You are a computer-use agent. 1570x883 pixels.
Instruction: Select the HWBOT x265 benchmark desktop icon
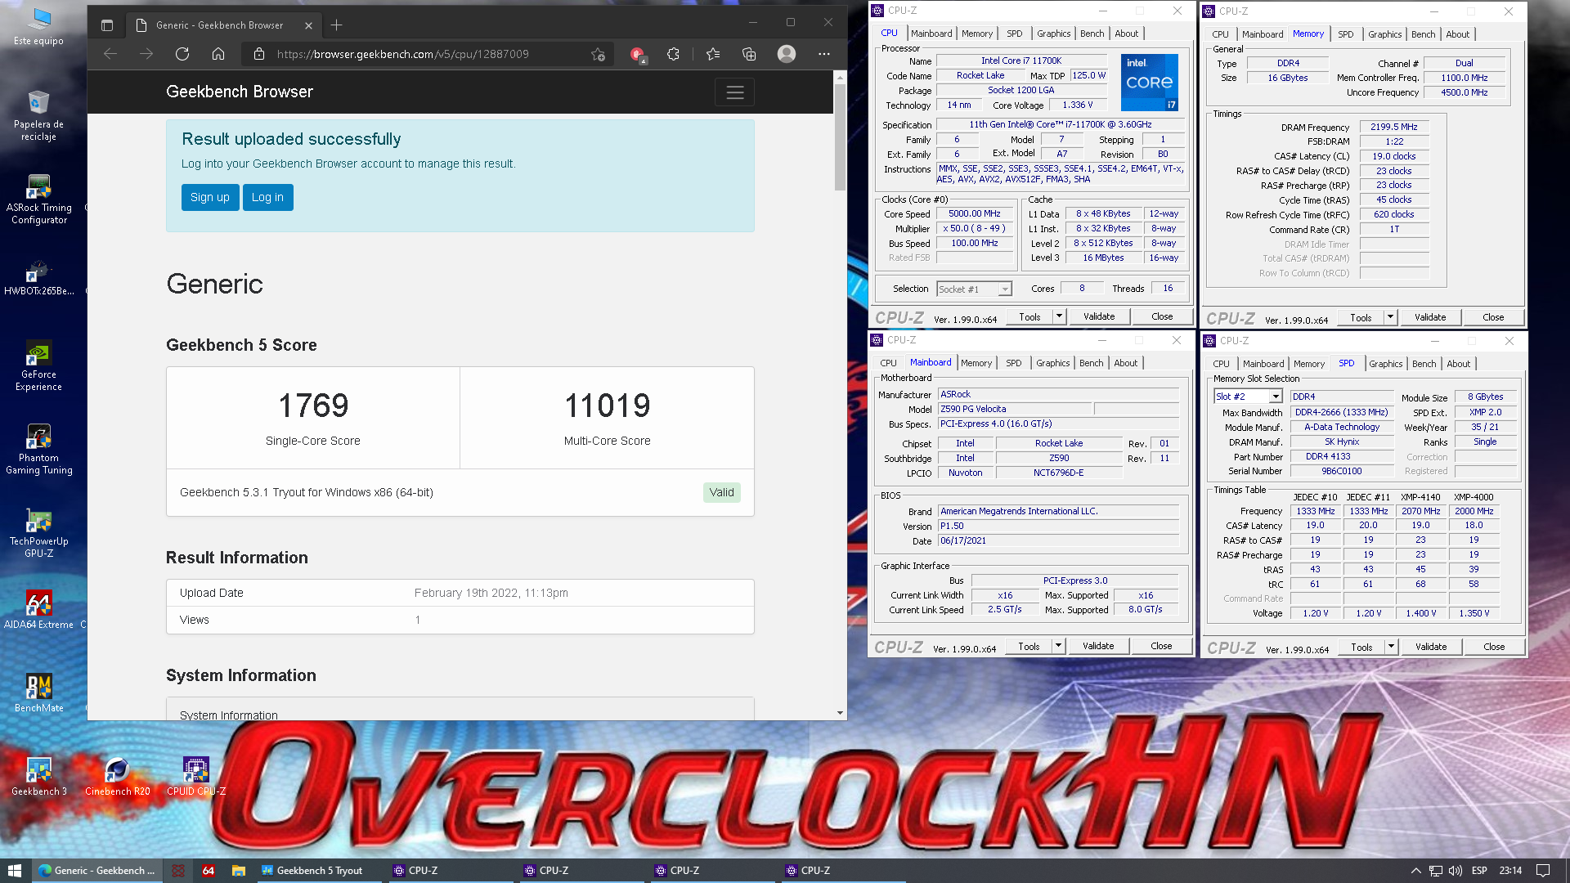(38, 278)
